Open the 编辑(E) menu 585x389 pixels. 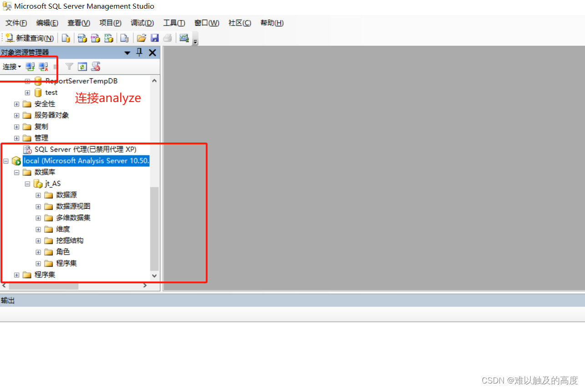(47, 23)
